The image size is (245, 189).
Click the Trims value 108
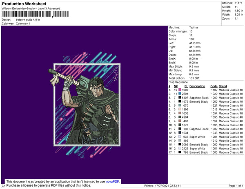[x=192, y=39]
